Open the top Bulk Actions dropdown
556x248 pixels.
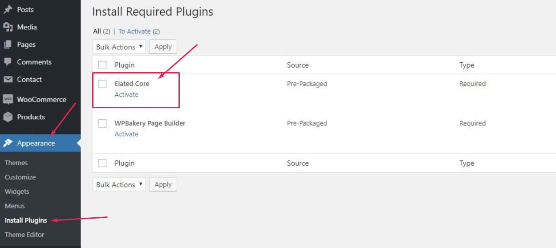pyautogui.click(x=119, y=47)
